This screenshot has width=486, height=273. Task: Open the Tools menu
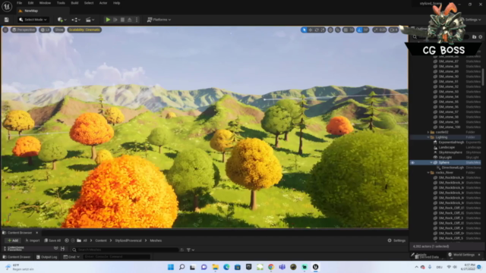point(61,3)
